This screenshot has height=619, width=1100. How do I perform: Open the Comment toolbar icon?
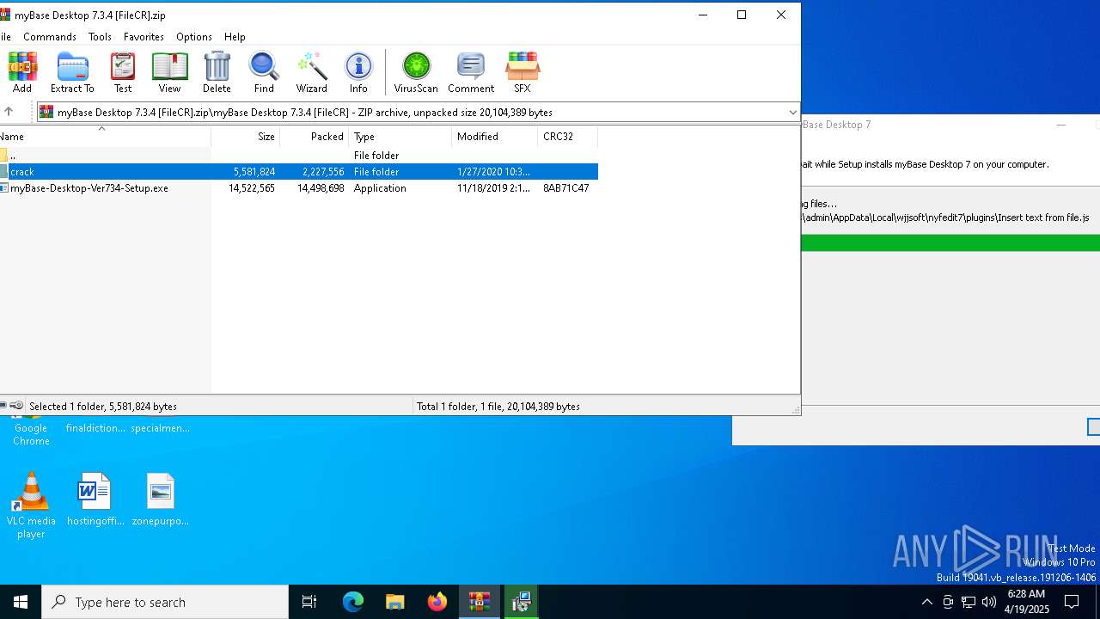click(471, 72)
